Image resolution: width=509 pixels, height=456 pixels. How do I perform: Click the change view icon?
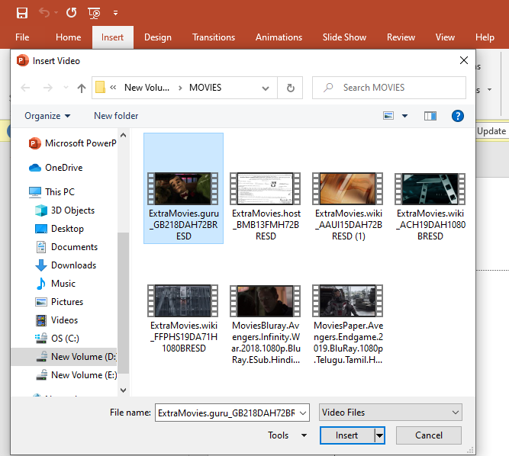point(389,116)
